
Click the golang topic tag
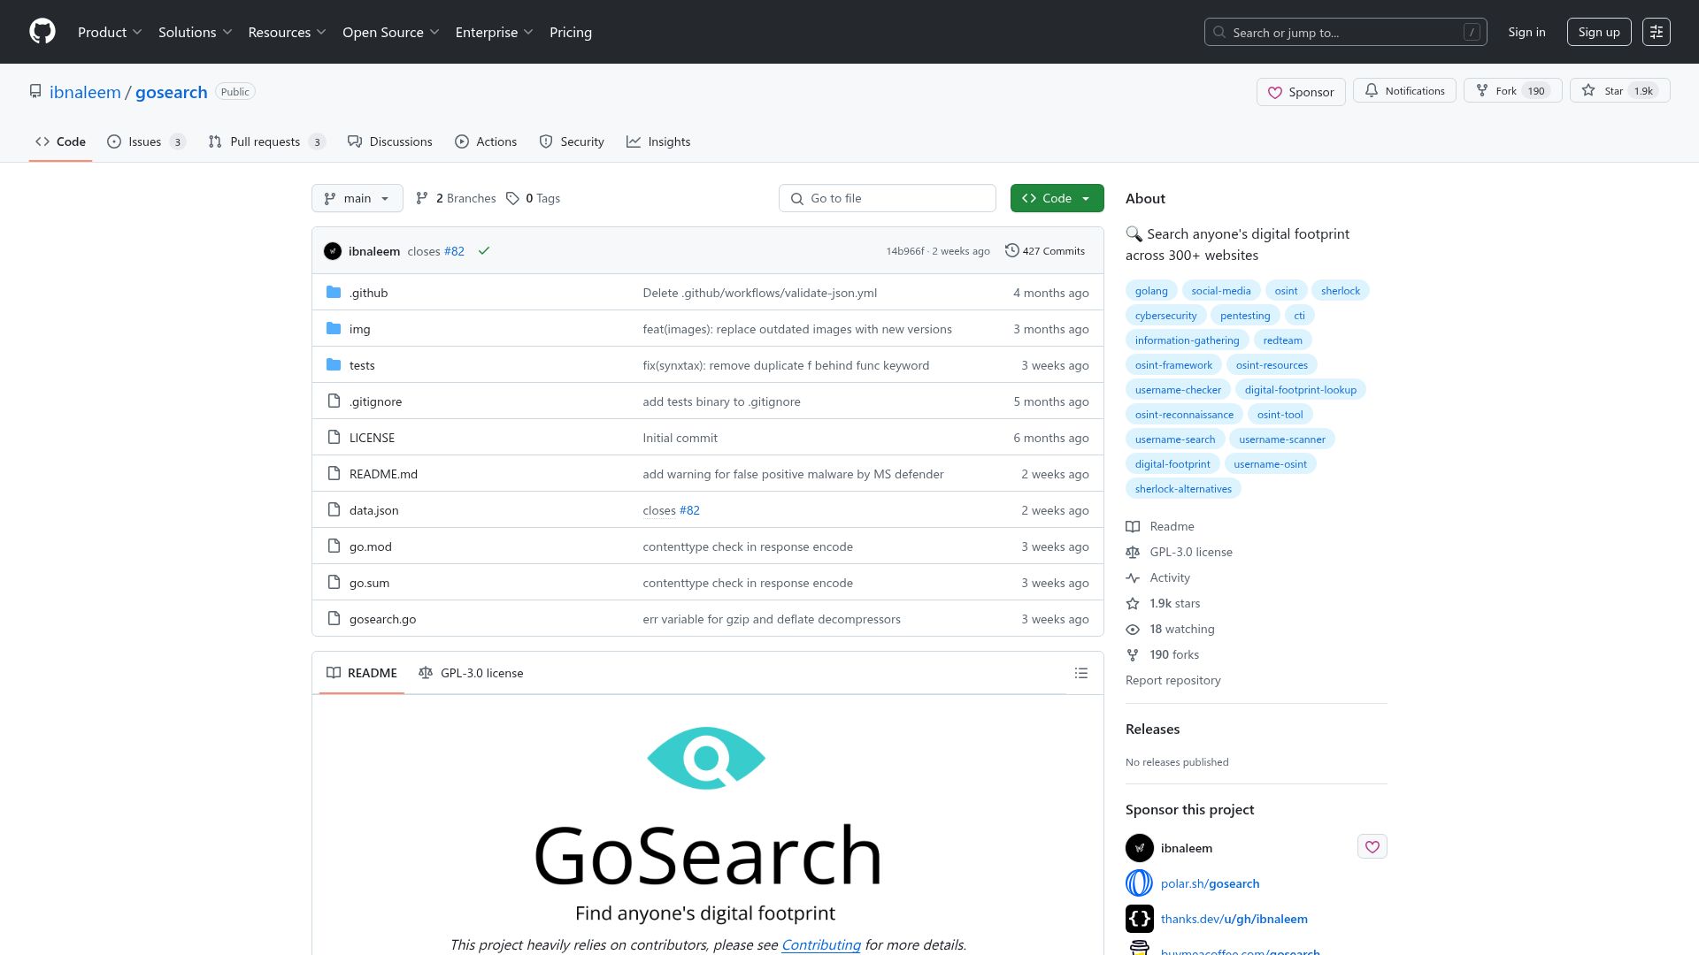[x=1151, y=291]
